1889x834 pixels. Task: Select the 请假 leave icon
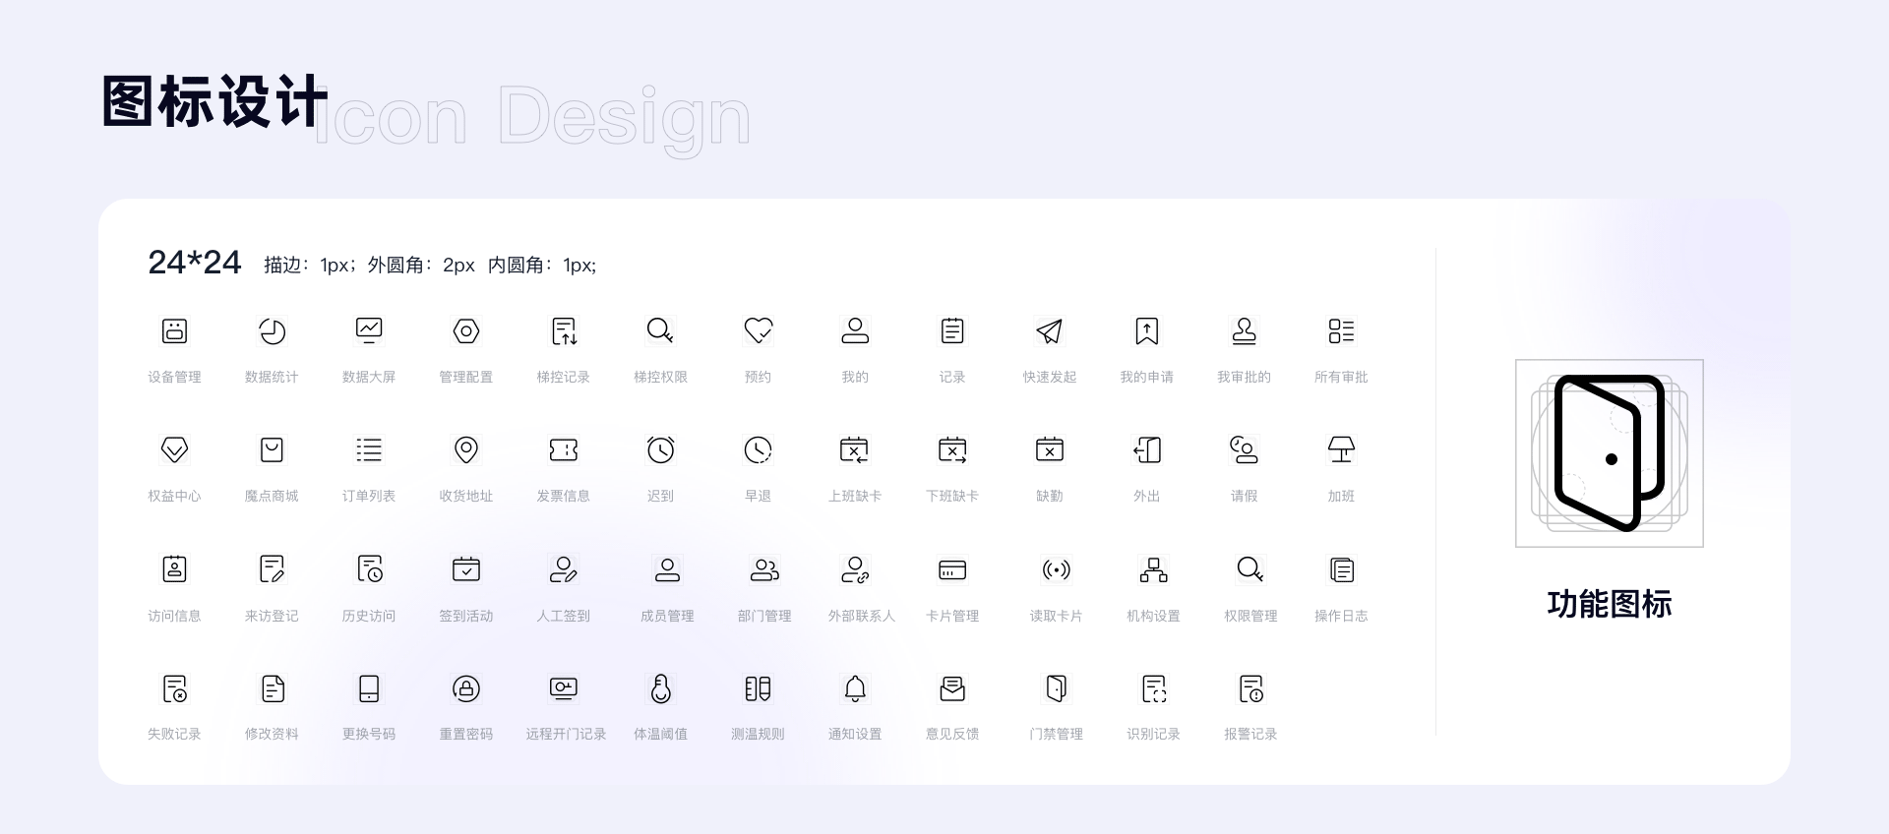pos(1245,450)
